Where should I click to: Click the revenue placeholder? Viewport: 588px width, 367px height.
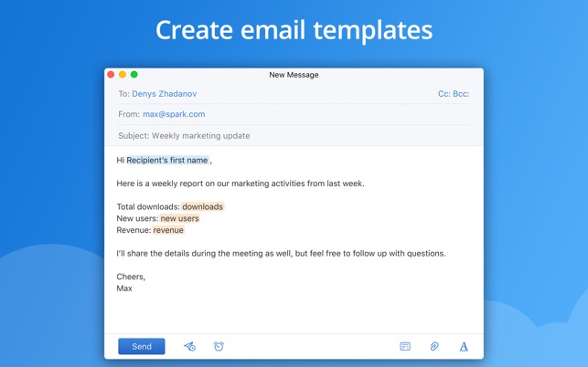[x=168, y=230]
